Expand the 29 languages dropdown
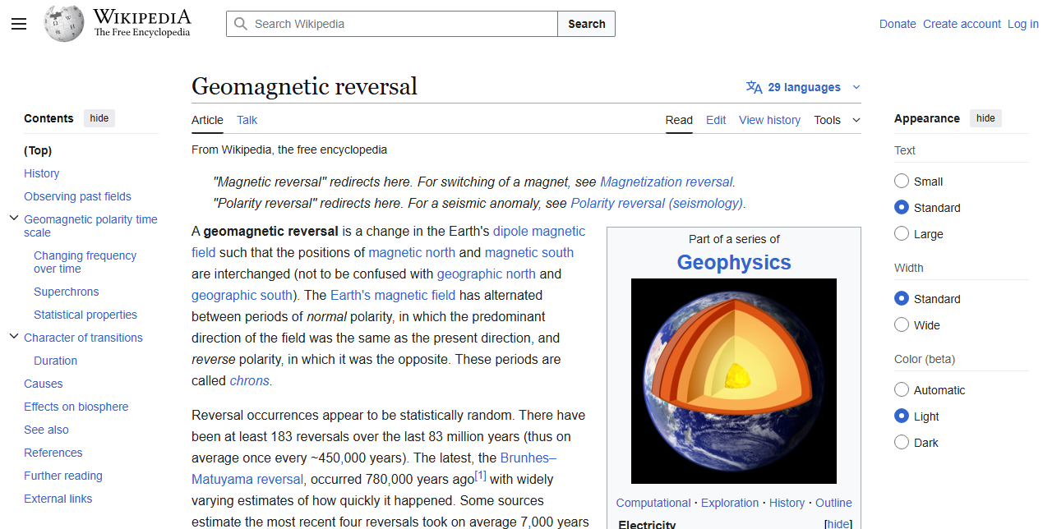The height and width of the screenshot is (529, 1043). coord(804,87)
